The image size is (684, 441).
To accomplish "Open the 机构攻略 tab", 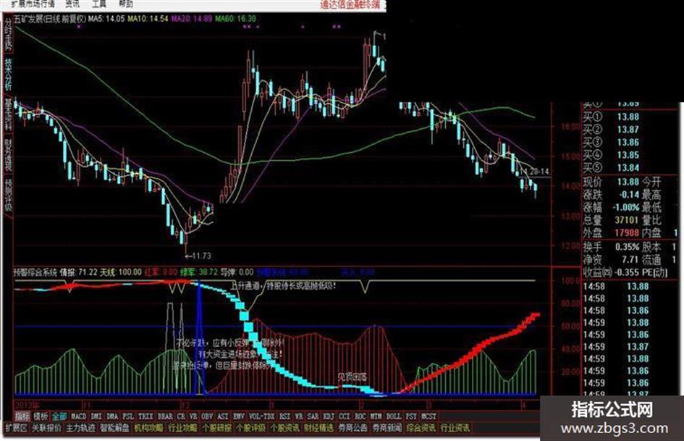I will click(x=149, y=428).
